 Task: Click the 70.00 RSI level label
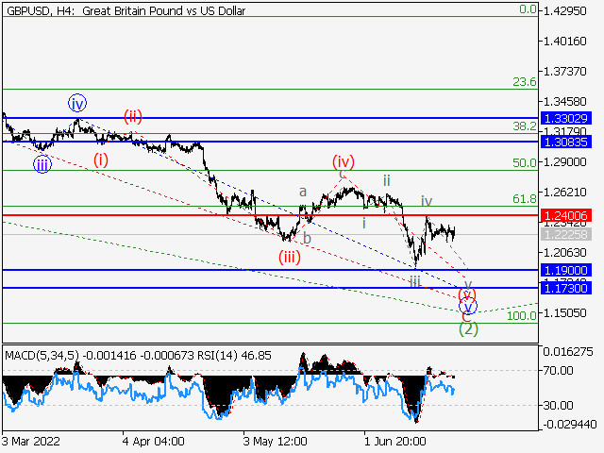tap(559, 371)
